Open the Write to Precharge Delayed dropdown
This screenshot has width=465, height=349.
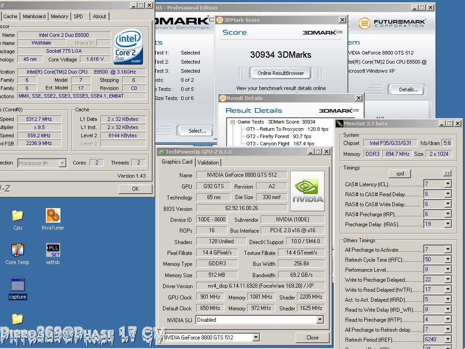pos(448,279)
